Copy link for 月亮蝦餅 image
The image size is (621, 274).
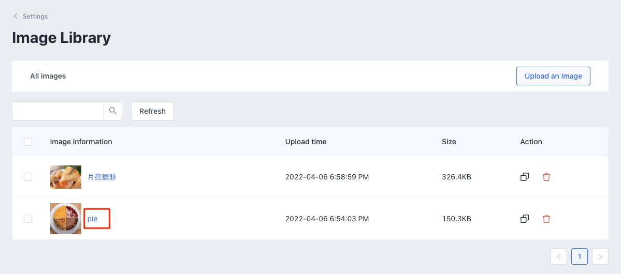click(x=525, y=177)
